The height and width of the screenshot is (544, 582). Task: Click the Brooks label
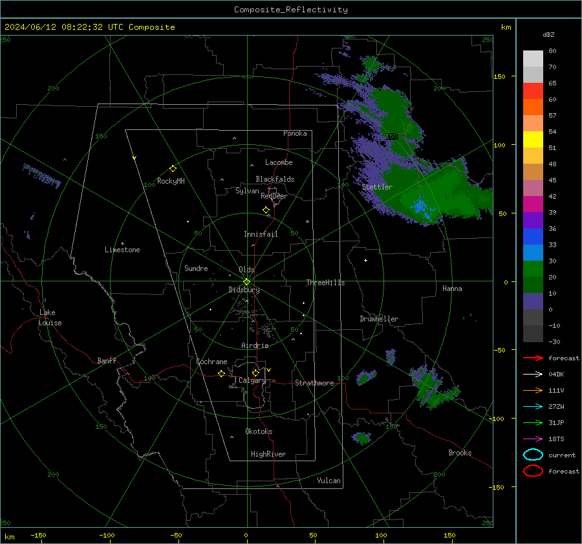(460, 453)
